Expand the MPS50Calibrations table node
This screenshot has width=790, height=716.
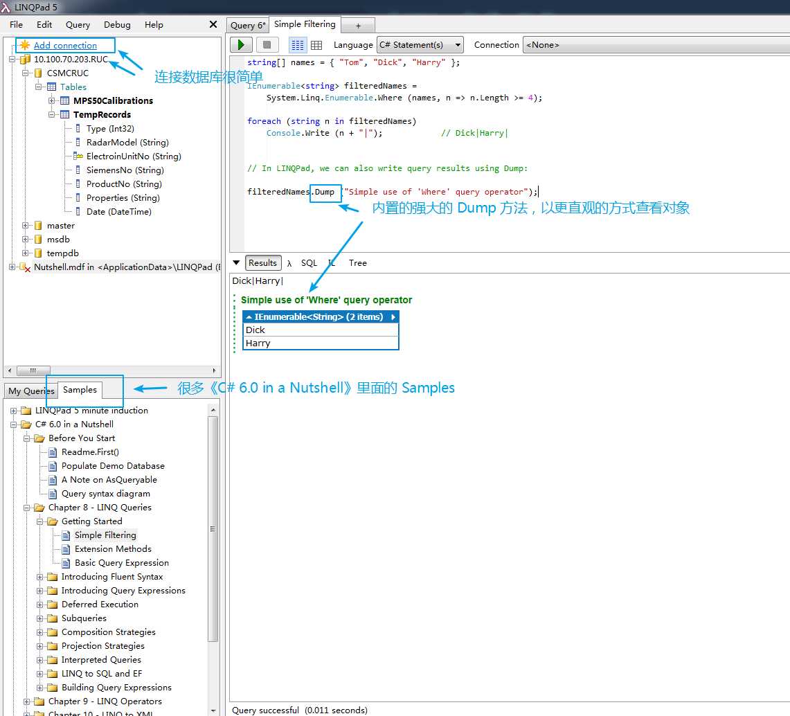[52, 101]
